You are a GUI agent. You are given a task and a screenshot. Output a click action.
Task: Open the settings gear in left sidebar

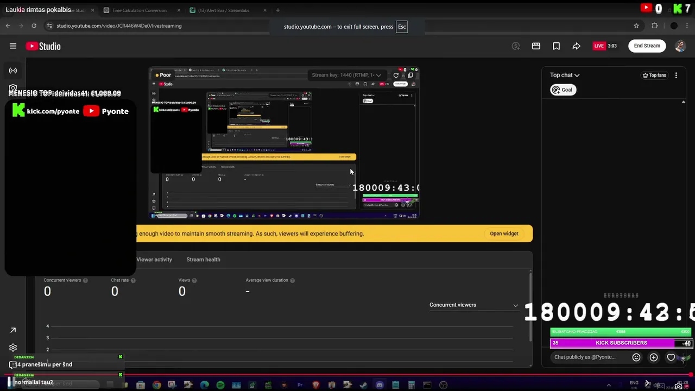(13, 348)
